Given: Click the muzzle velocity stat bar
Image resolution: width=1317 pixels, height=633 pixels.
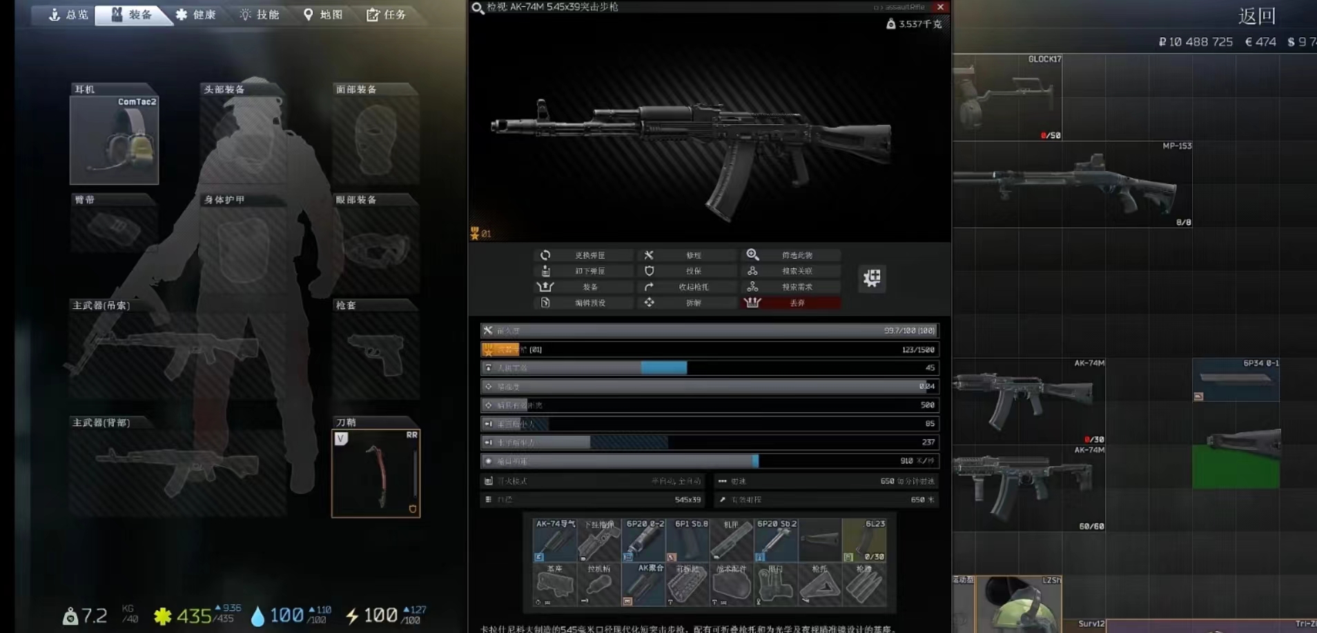Looking at the screenshot, I should pos(709,461).
